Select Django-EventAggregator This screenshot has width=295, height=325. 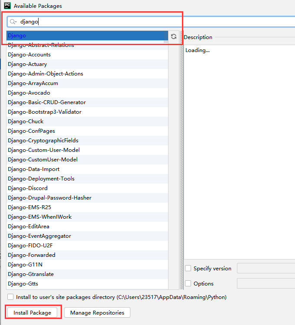click(x=88, y=236)
